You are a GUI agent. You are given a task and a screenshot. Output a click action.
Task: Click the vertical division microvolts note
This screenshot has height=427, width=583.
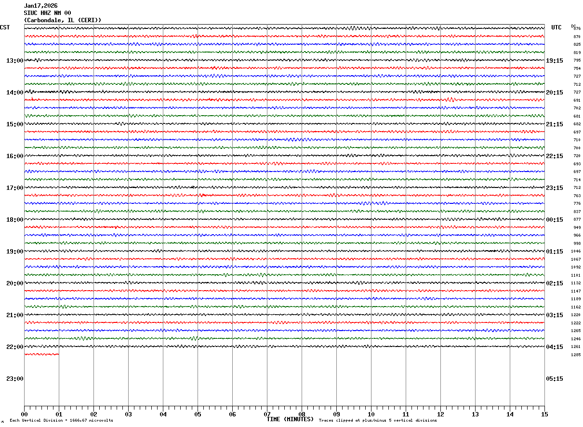tap(61, 421)
